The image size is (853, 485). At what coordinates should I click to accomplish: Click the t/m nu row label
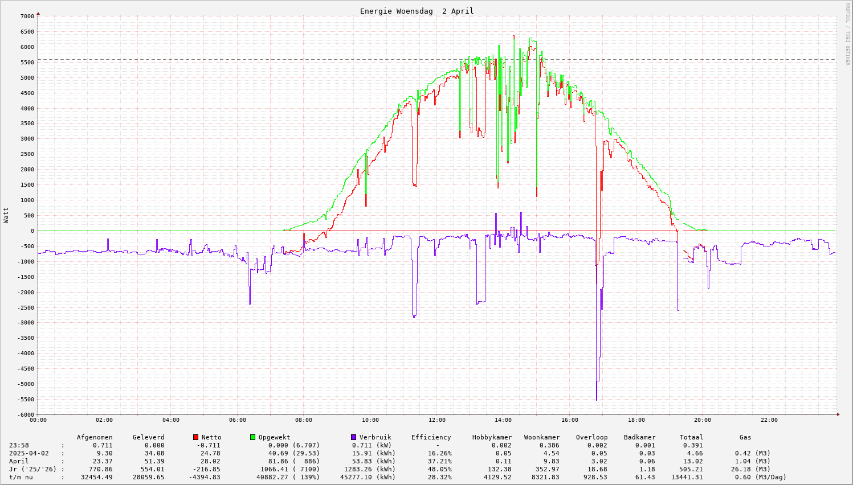pyautogui.click(x=21, y=477)
